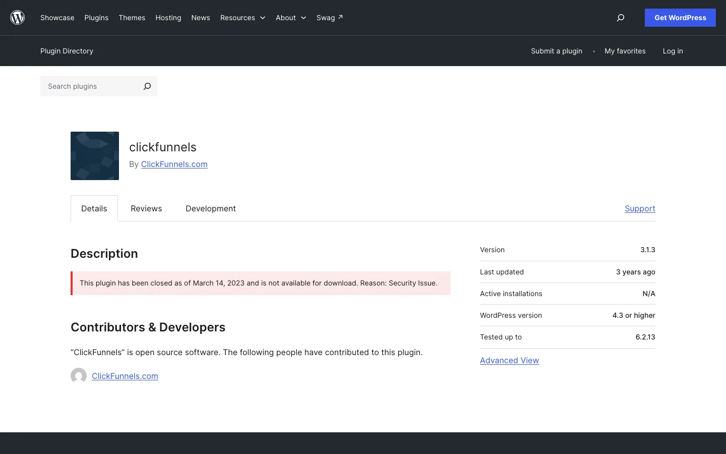Expand the Resources menu dropdown
726x454 pixels.
(x=243, y=18)
